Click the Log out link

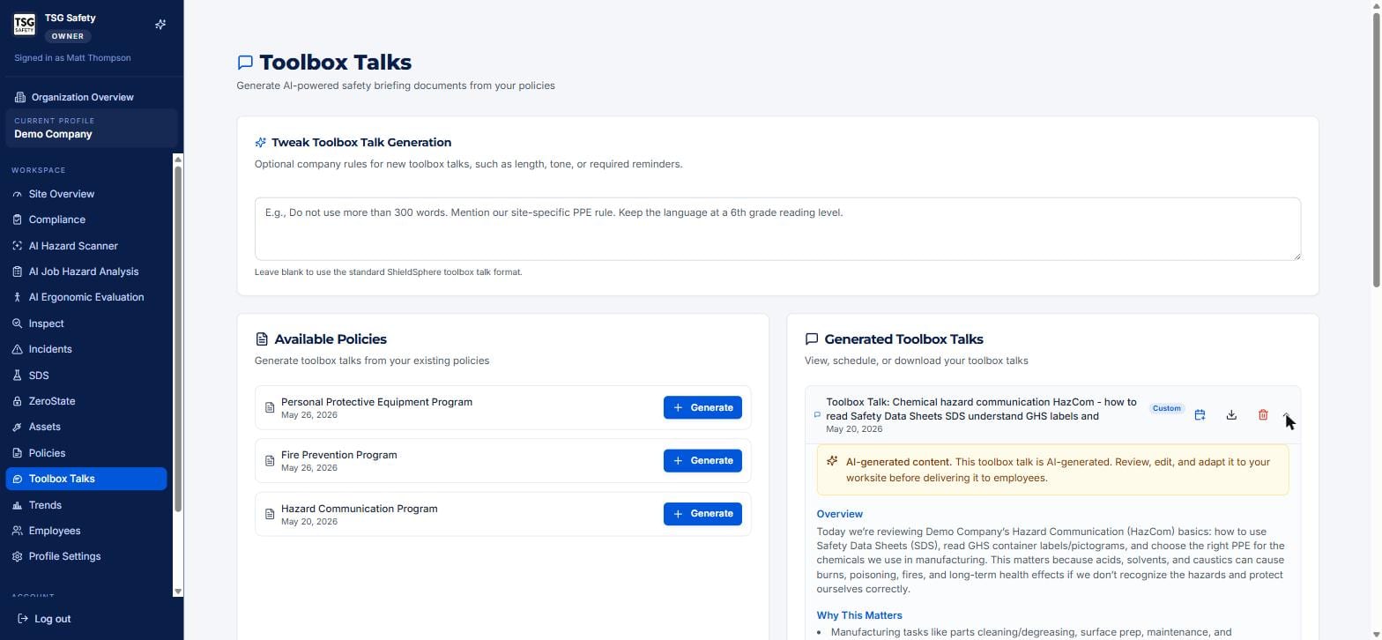click(x=44, y=619)
